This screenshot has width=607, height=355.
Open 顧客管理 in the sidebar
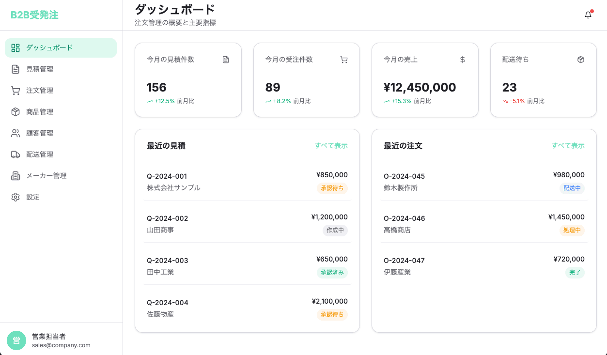pyautogui.click(x=40, y=133)
